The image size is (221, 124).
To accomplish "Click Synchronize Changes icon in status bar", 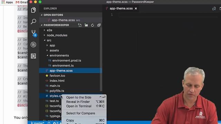I will click(x=49, y=123).
